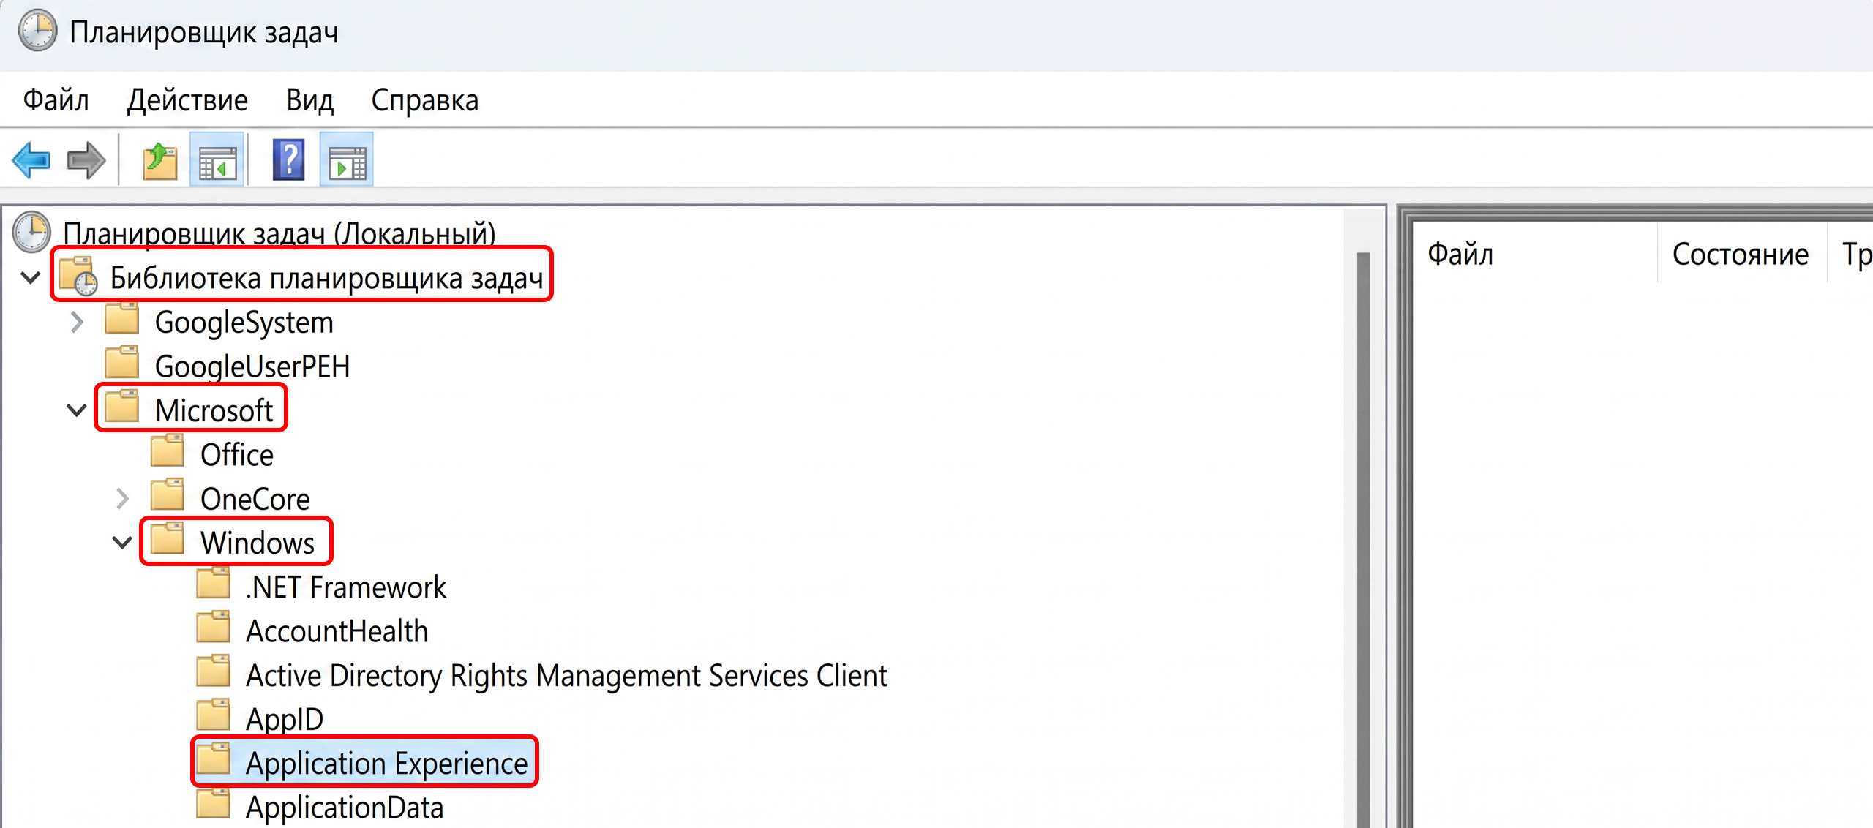Viewport: 1873px width, 828px height.
Task: Click the Active Directory Rights Management folder icon
Action: [x=214, y=671]
